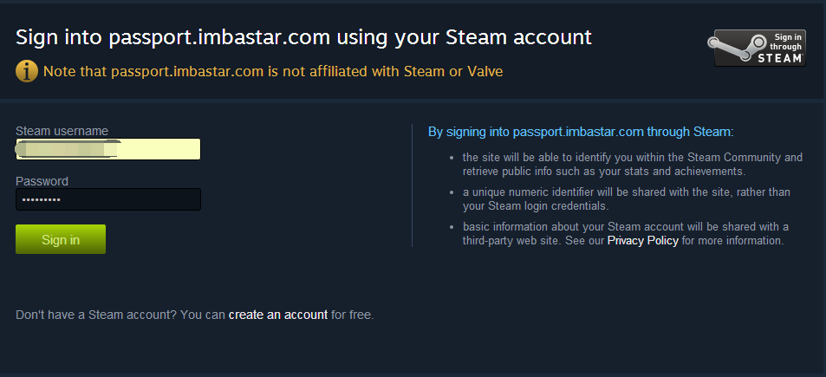Select the not affiliated with Steam warning note

tap(273, 71)
